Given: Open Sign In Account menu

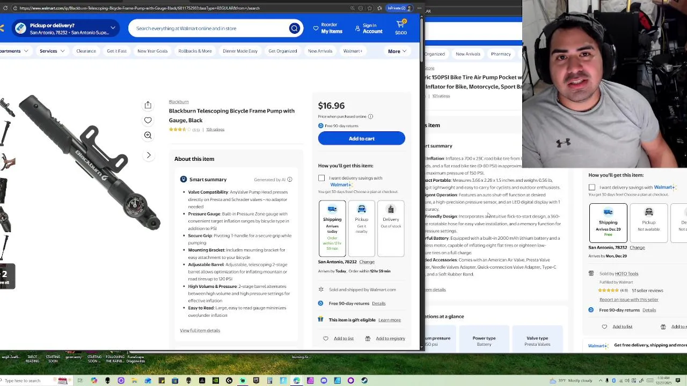Looking at the screenshot, I should point(369,28).
